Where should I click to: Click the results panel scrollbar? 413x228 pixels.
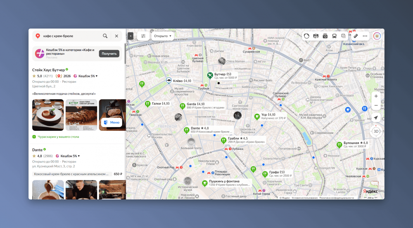[125, 54]
